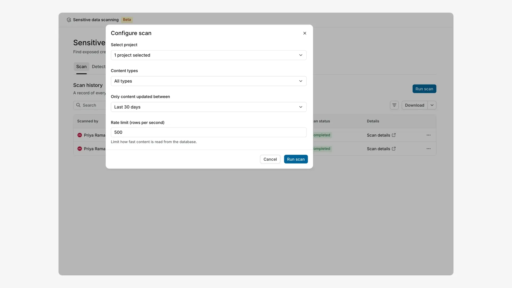Click the Configure scan dialog title
Screen dimensions: 512x288
[131, 33]
